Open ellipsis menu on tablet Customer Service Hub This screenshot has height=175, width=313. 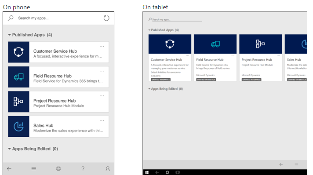[187, 55]
